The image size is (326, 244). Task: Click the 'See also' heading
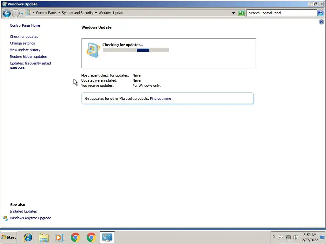click(x=18, y=205)
